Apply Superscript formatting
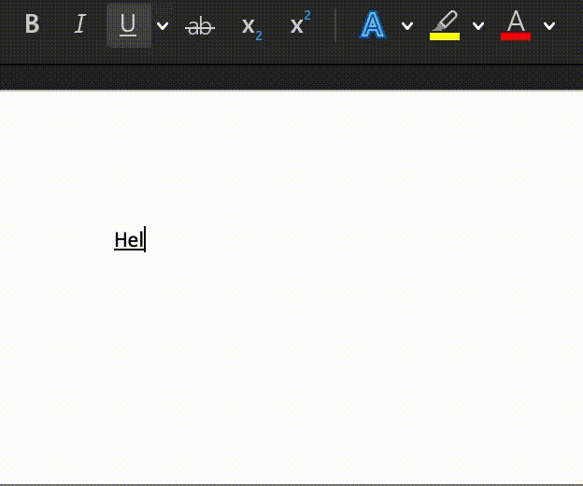583x486 pixels. click(301, 22)
